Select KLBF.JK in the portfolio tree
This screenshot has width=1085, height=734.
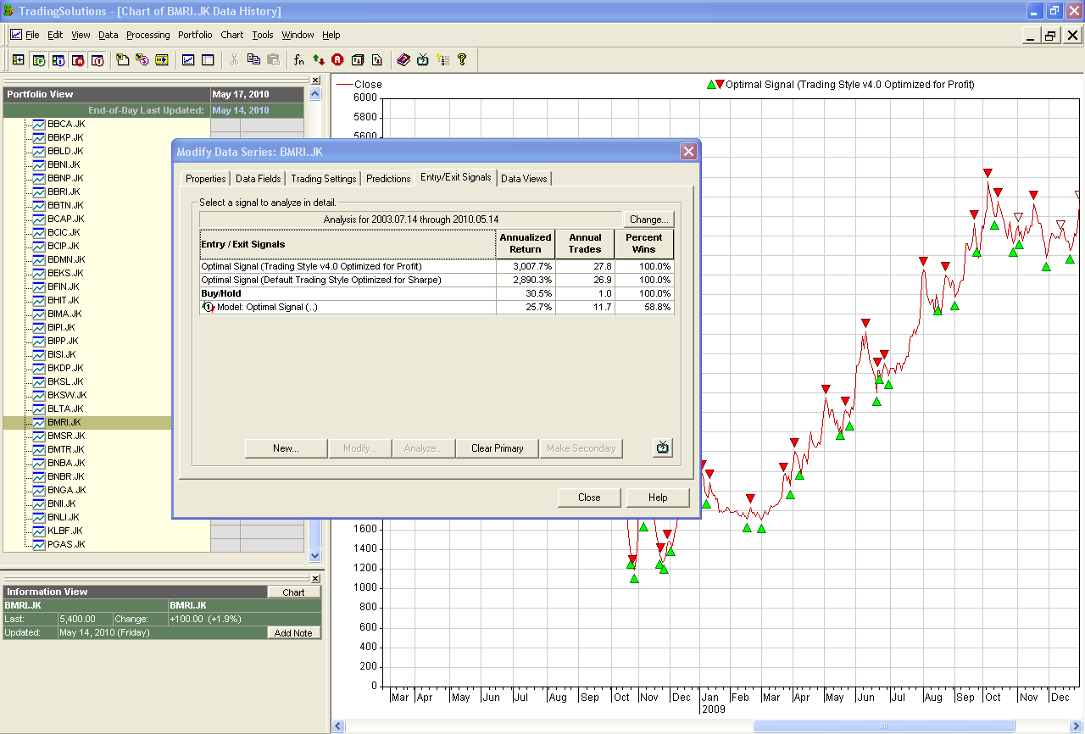click(x=65, y=531)
